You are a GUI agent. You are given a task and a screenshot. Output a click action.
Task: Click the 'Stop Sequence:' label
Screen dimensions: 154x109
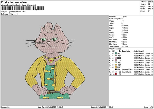coord(115,49)
